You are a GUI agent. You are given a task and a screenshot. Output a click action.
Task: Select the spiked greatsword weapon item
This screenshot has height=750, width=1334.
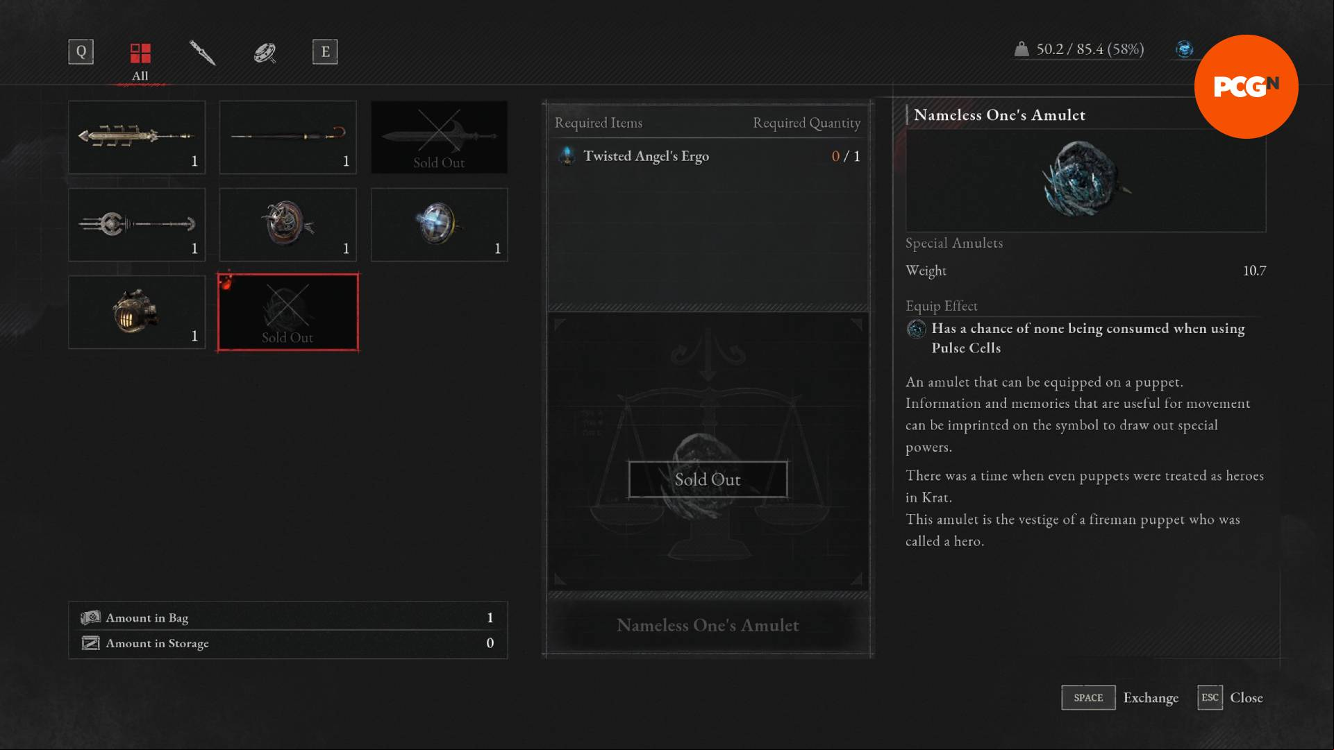(x=137, y=137)
